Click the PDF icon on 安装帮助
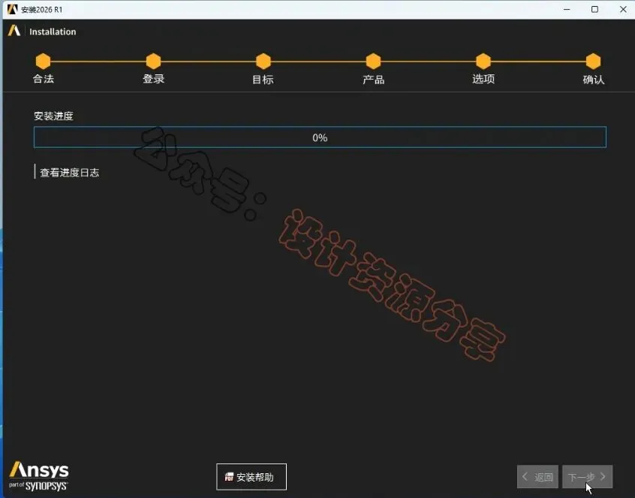 coord(229,477)
